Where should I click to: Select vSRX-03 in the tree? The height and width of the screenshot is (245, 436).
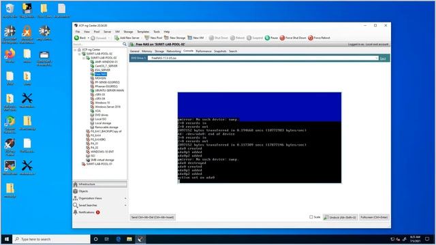(x=100, y=95)
